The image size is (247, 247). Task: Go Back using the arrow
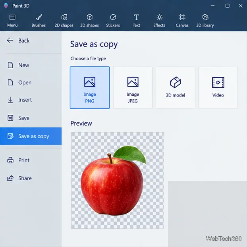10,41
